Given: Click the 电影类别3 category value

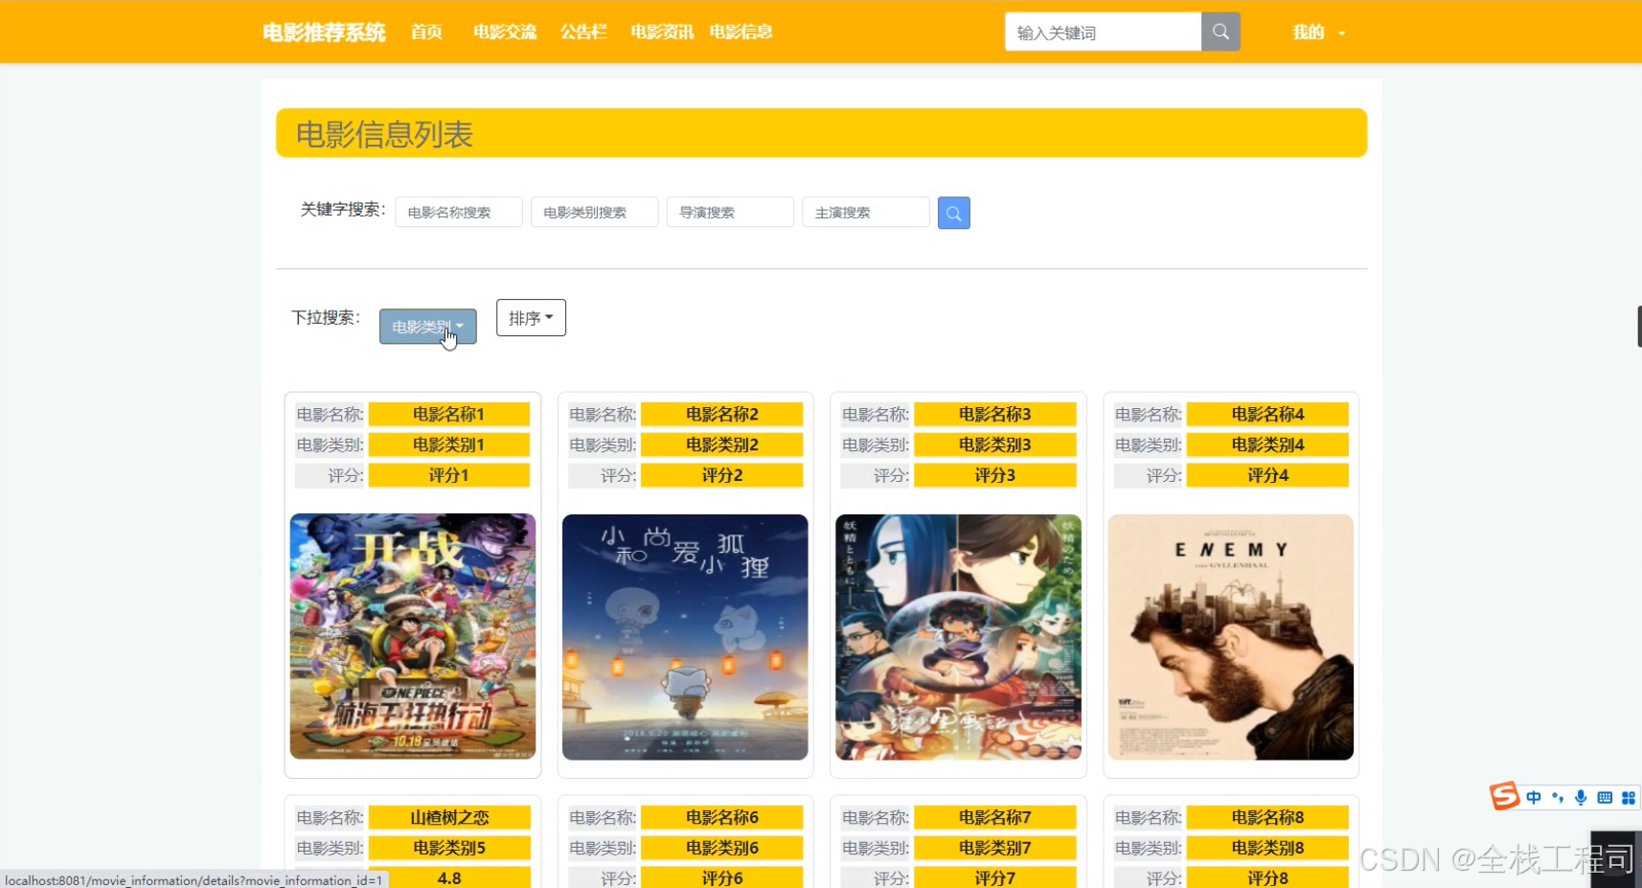Looking at the screenshot, I should (995, 444).
